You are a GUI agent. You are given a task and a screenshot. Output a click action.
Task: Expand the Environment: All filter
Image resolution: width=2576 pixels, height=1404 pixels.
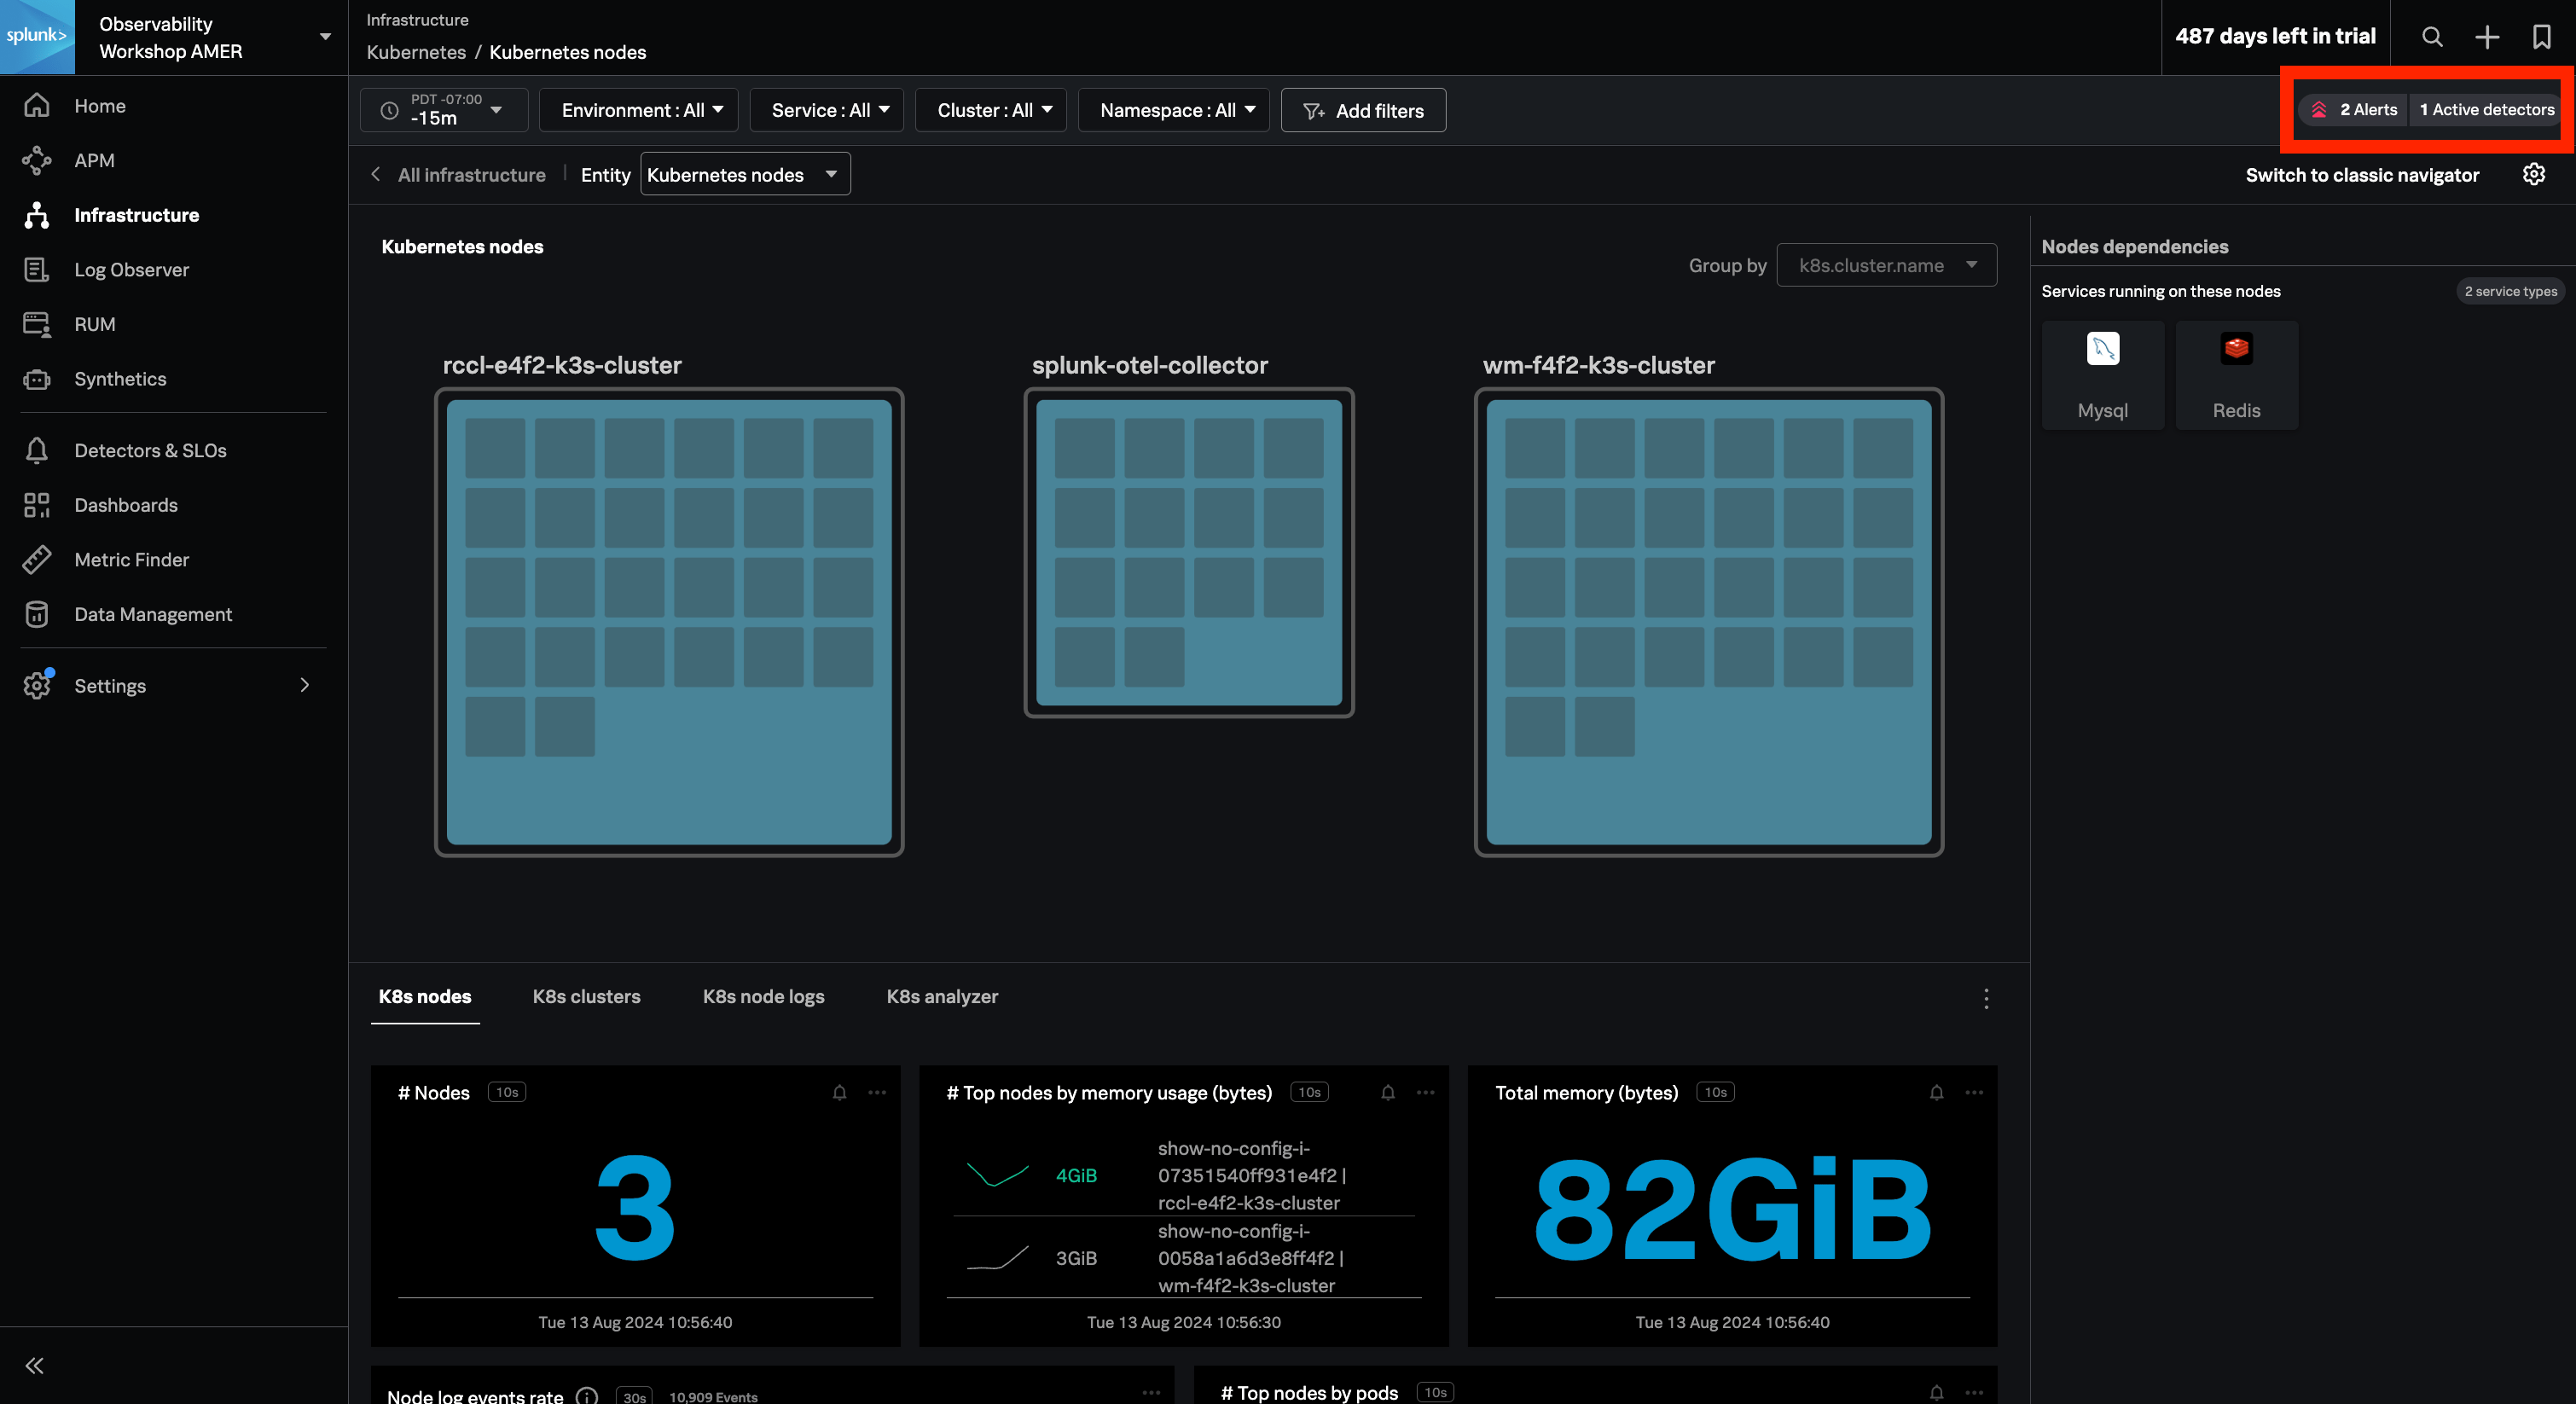coord(640,110)
